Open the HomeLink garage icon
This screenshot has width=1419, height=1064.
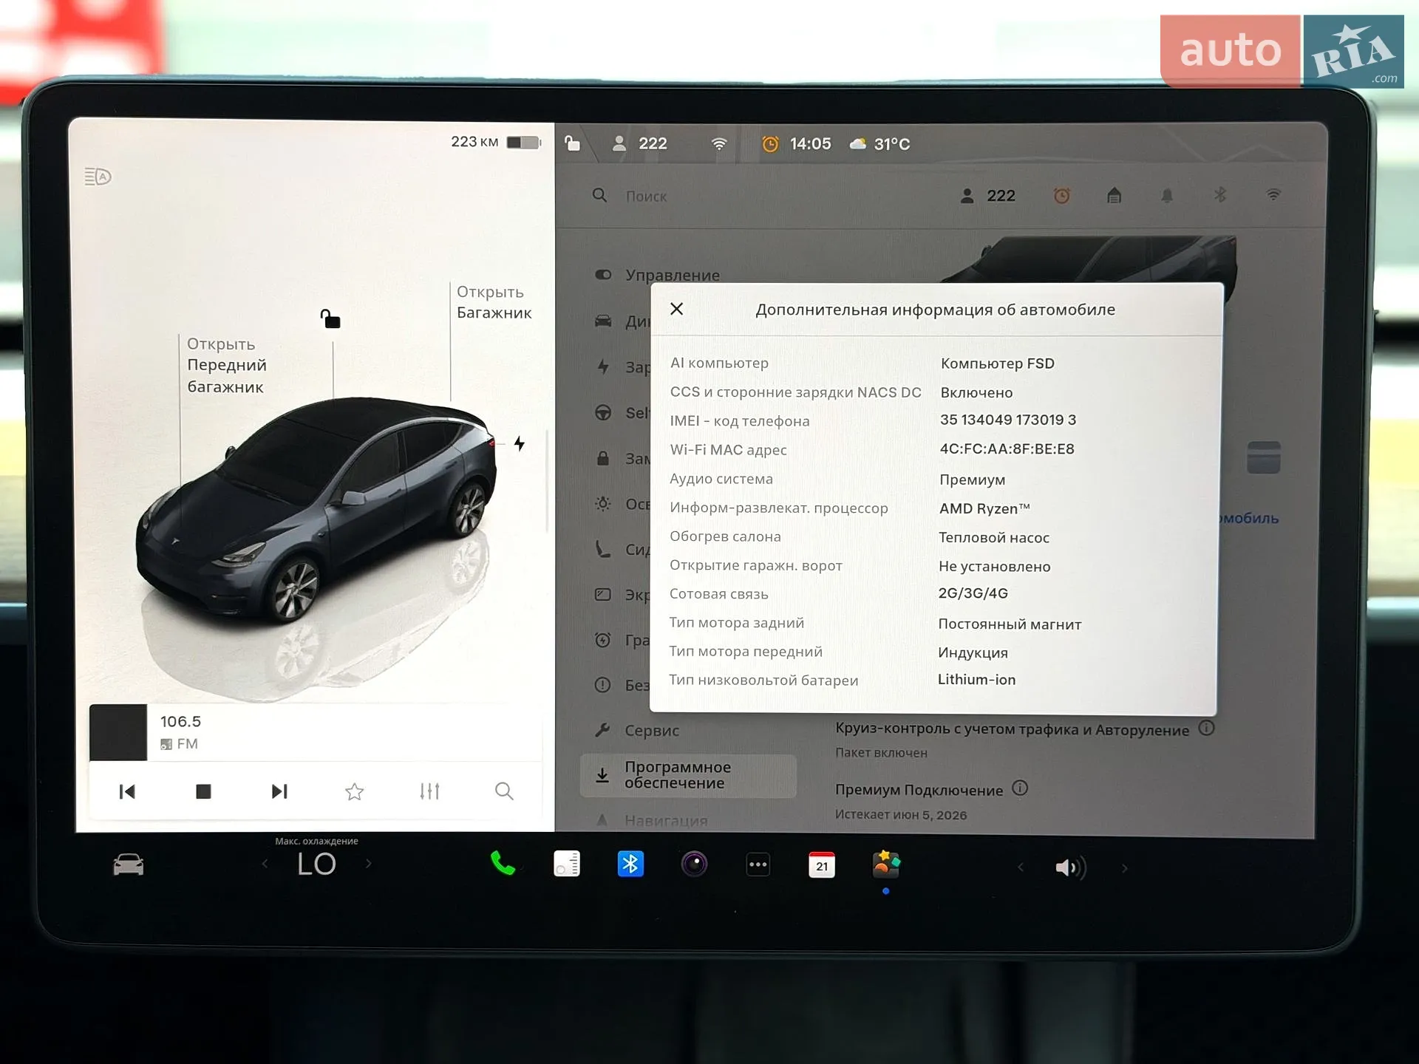click(1114, 195)
